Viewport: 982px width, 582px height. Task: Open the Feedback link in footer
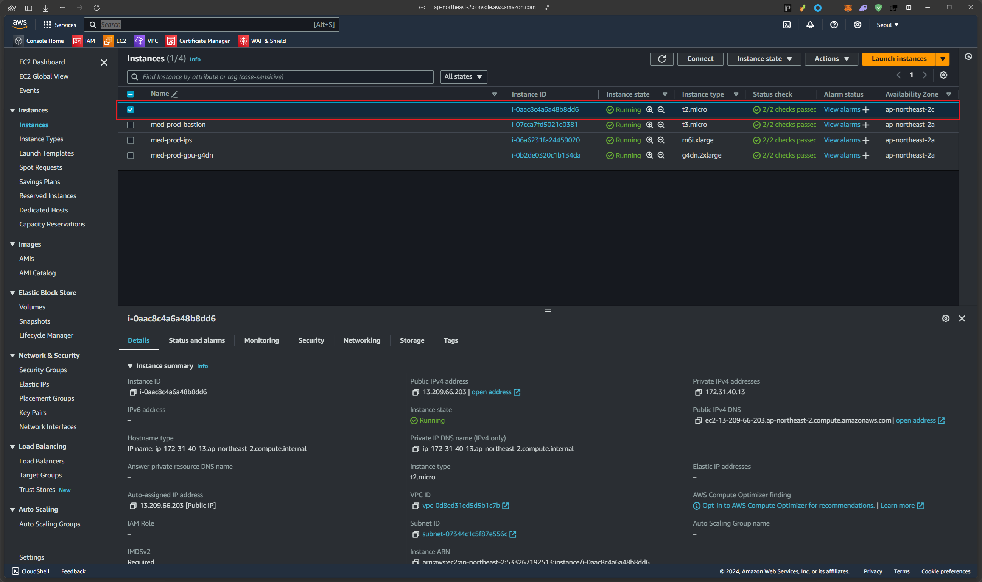[x=73, y=571]
